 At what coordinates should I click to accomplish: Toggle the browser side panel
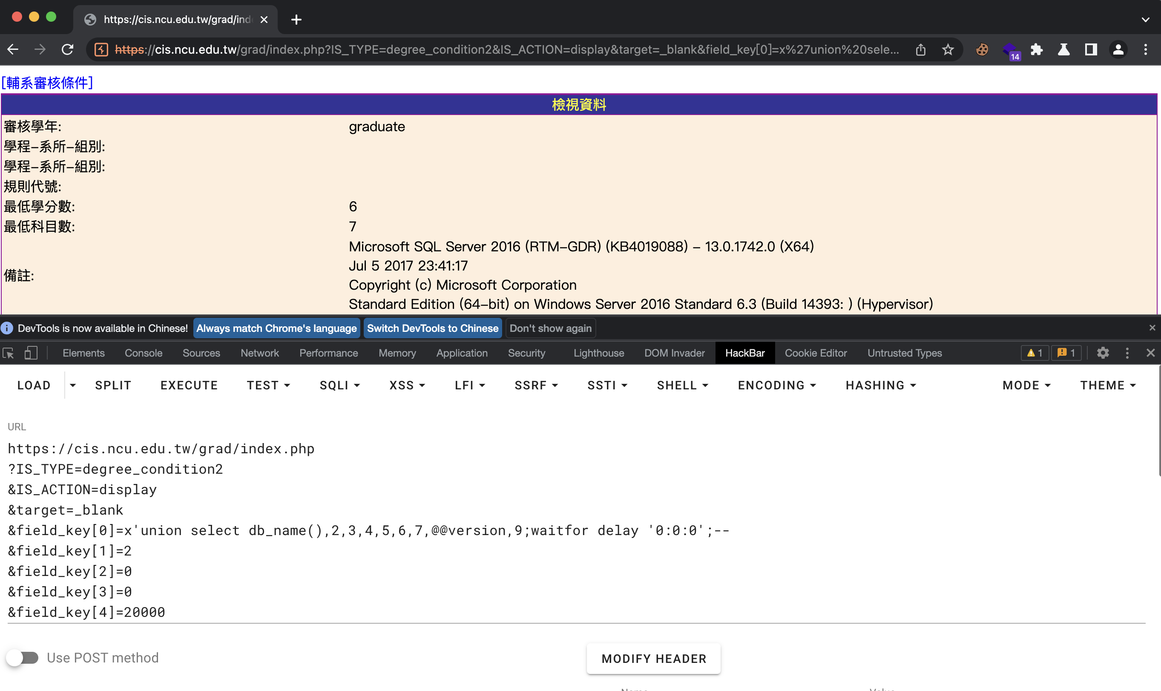point(1091,49)
